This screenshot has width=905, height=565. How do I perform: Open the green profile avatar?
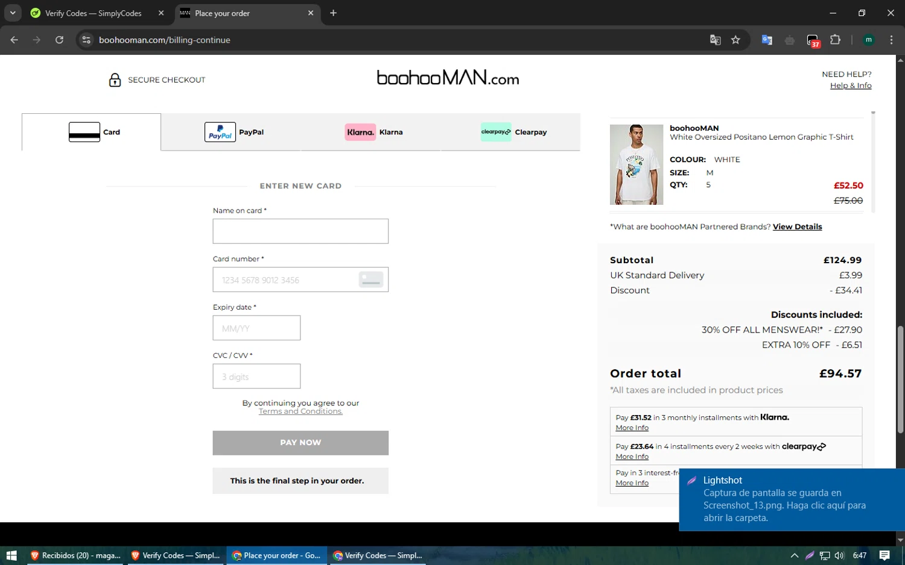click(x=869, y=40)
